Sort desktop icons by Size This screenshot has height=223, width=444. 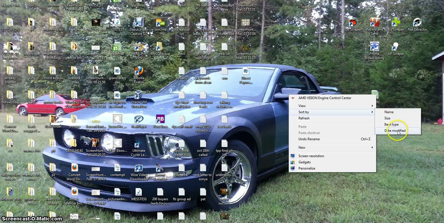pyautogui.click(x=398, y=118)
